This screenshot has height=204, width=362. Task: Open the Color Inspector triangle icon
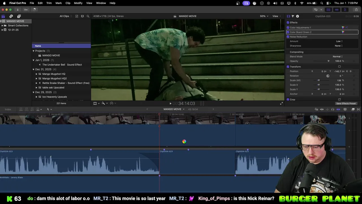point(293,16)
